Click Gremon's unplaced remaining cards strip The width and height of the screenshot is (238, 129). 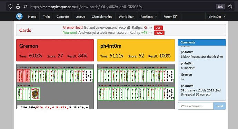[53, 107]
